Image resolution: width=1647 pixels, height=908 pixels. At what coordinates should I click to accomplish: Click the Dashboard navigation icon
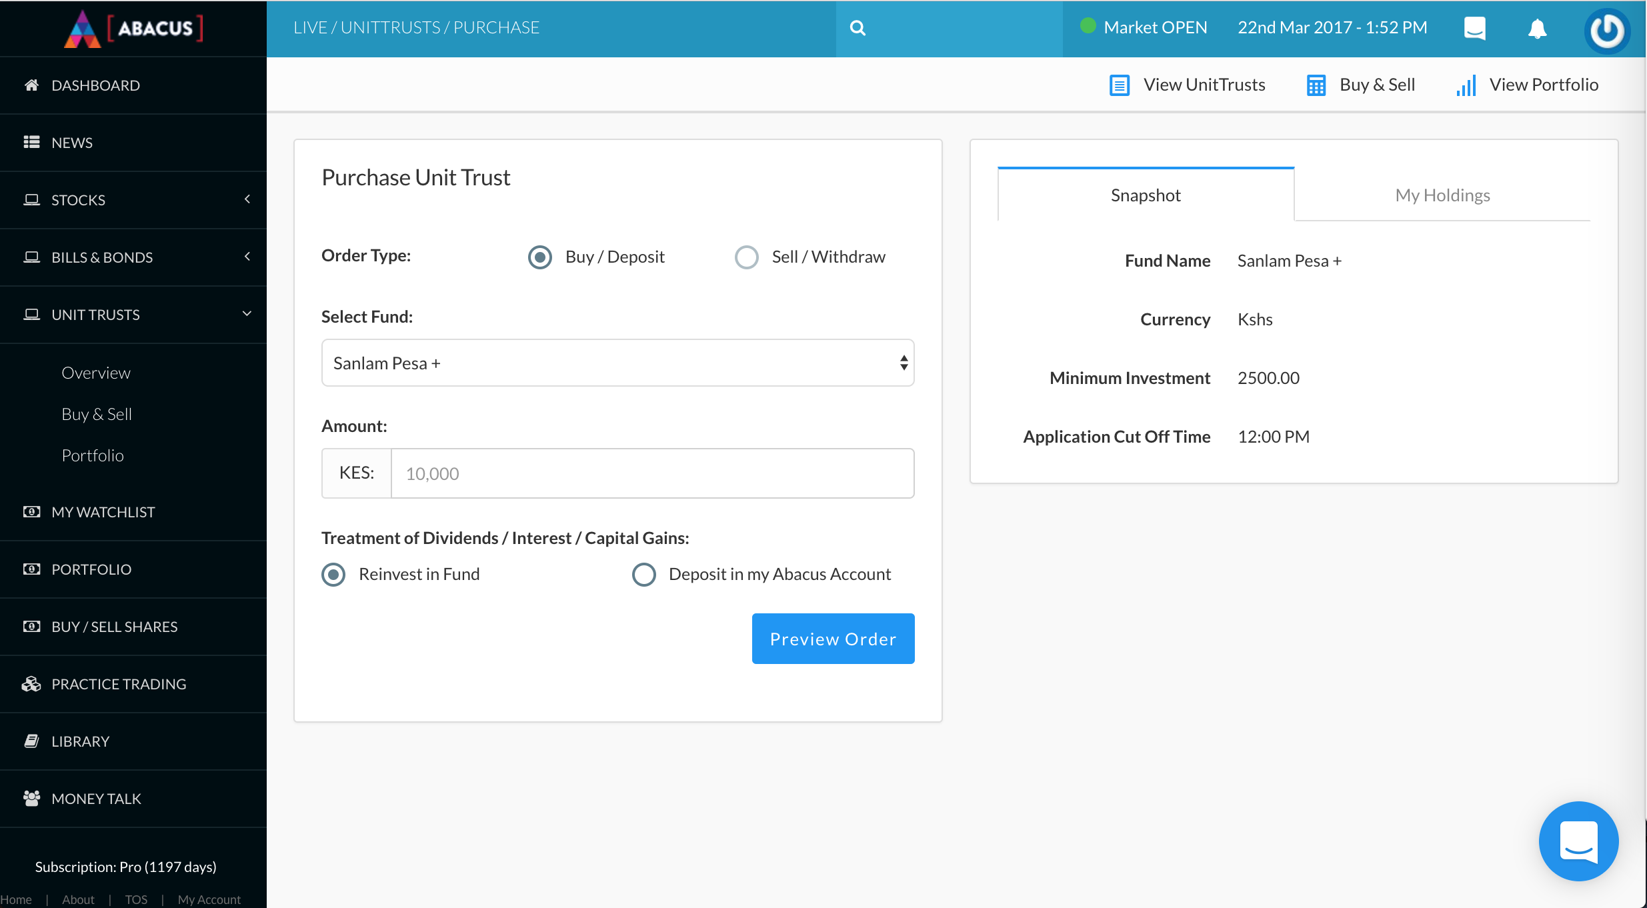pos(31,84)
